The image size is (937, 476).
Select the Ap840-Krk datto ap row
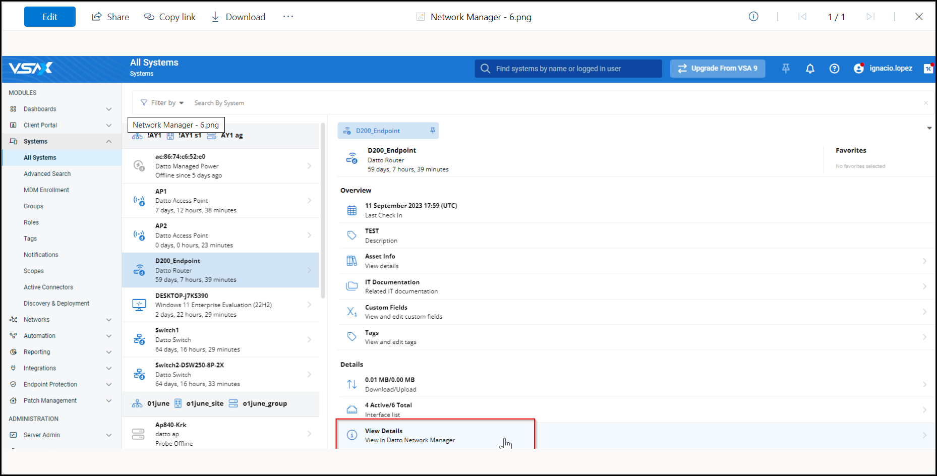click(220, 434)
